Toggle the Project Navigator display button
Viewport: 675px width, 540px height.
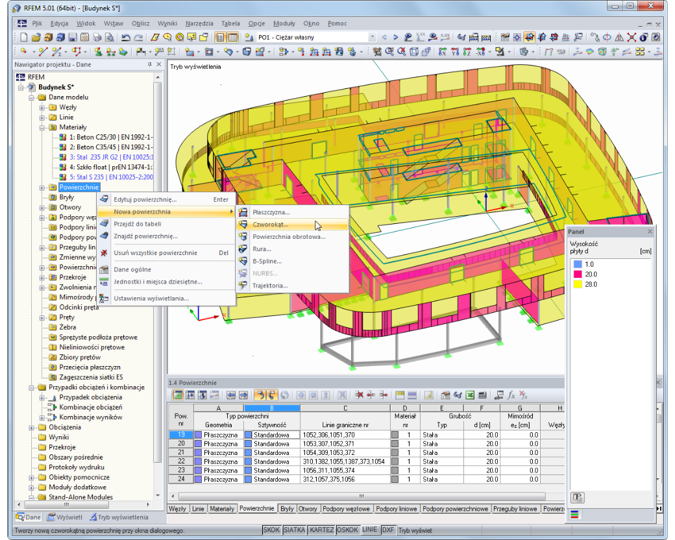pyautogui.click(x=220, y=38)
